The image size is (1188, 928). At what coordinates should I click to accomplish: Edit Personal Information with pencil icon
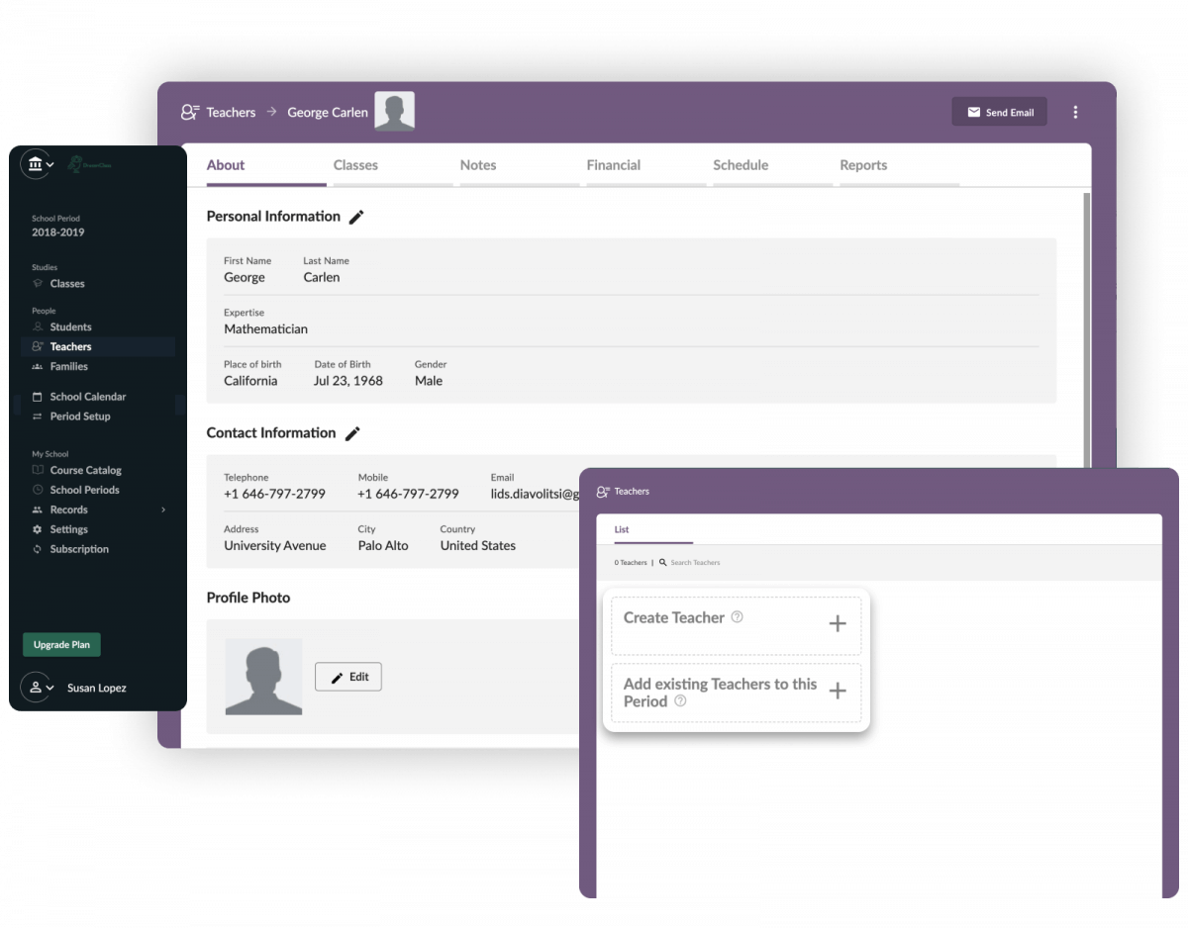(x=356, y=217)
